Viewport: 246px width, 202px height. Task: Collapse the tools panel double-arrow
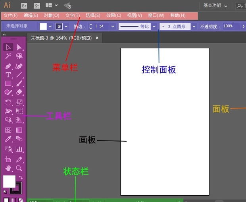4,35
